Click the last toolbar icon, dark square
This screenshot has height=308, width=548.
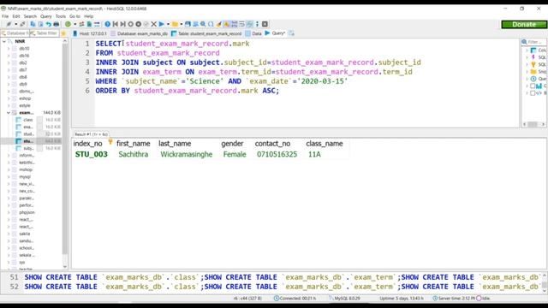265,24
